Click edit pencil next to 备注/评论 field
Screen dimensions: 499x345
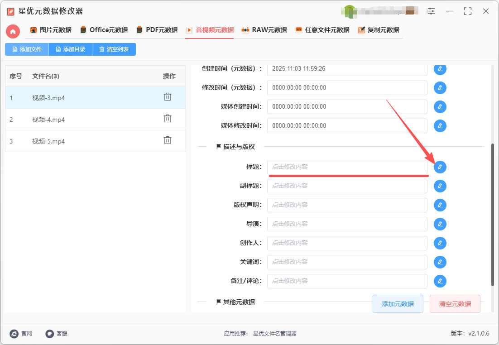440,281
